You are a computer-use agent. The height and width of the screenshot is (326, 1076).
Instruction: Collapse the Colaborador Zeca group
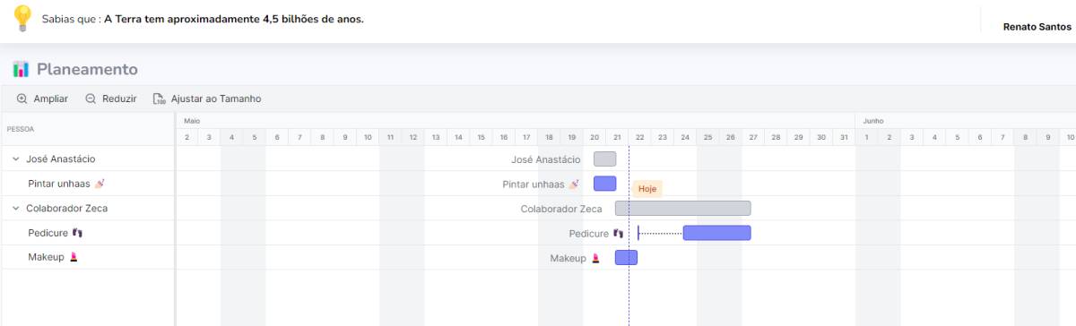[x=15, y=208]
